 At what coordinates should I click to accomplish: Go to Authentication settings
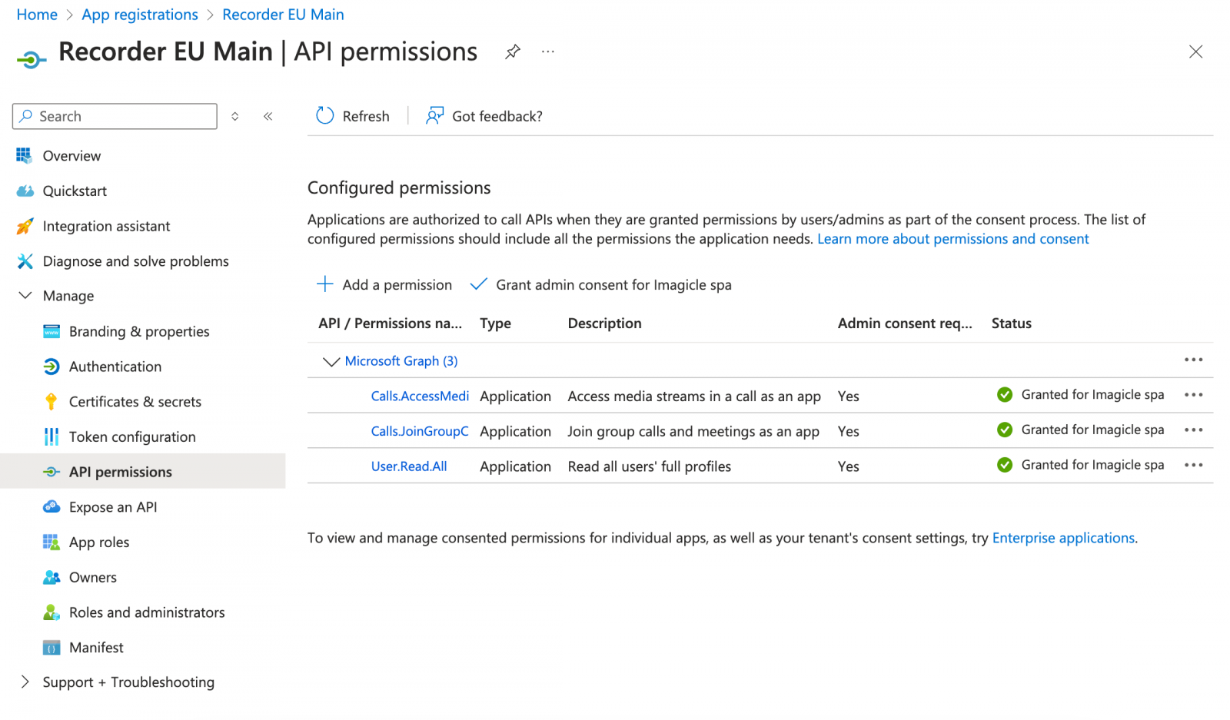tap(115, 367)
